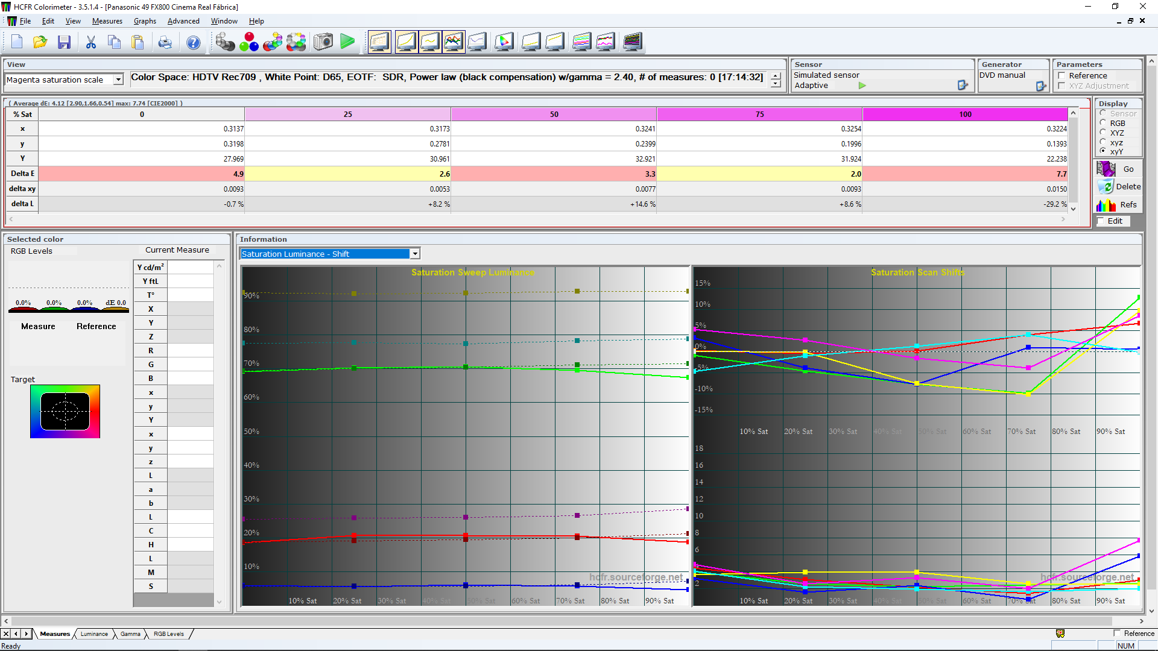Click the bottom horizontal scrollbar right arrow
The width and height of the screenshot is (1158, 651).
(1141, 621)
